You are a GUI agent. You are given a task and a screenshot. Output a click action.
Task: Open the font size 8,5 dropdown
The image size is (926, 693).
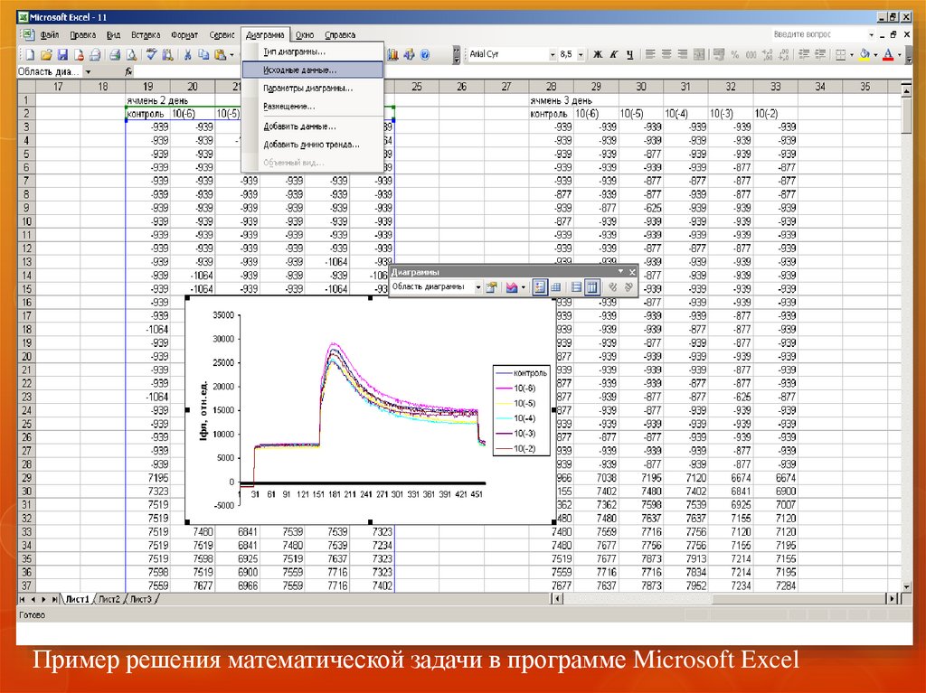(581, 55)
